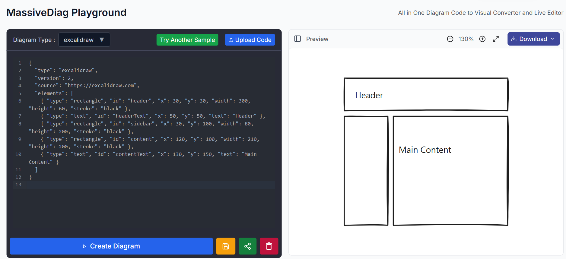This screenshot has width=566, height=259.
Task: Open the excalidraw diagram type dropdown
Action: [84, 40]
